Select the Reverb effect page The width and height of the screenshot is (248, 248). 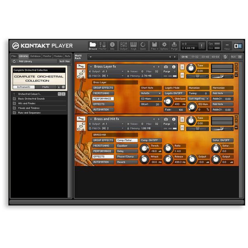click(127, 162)
